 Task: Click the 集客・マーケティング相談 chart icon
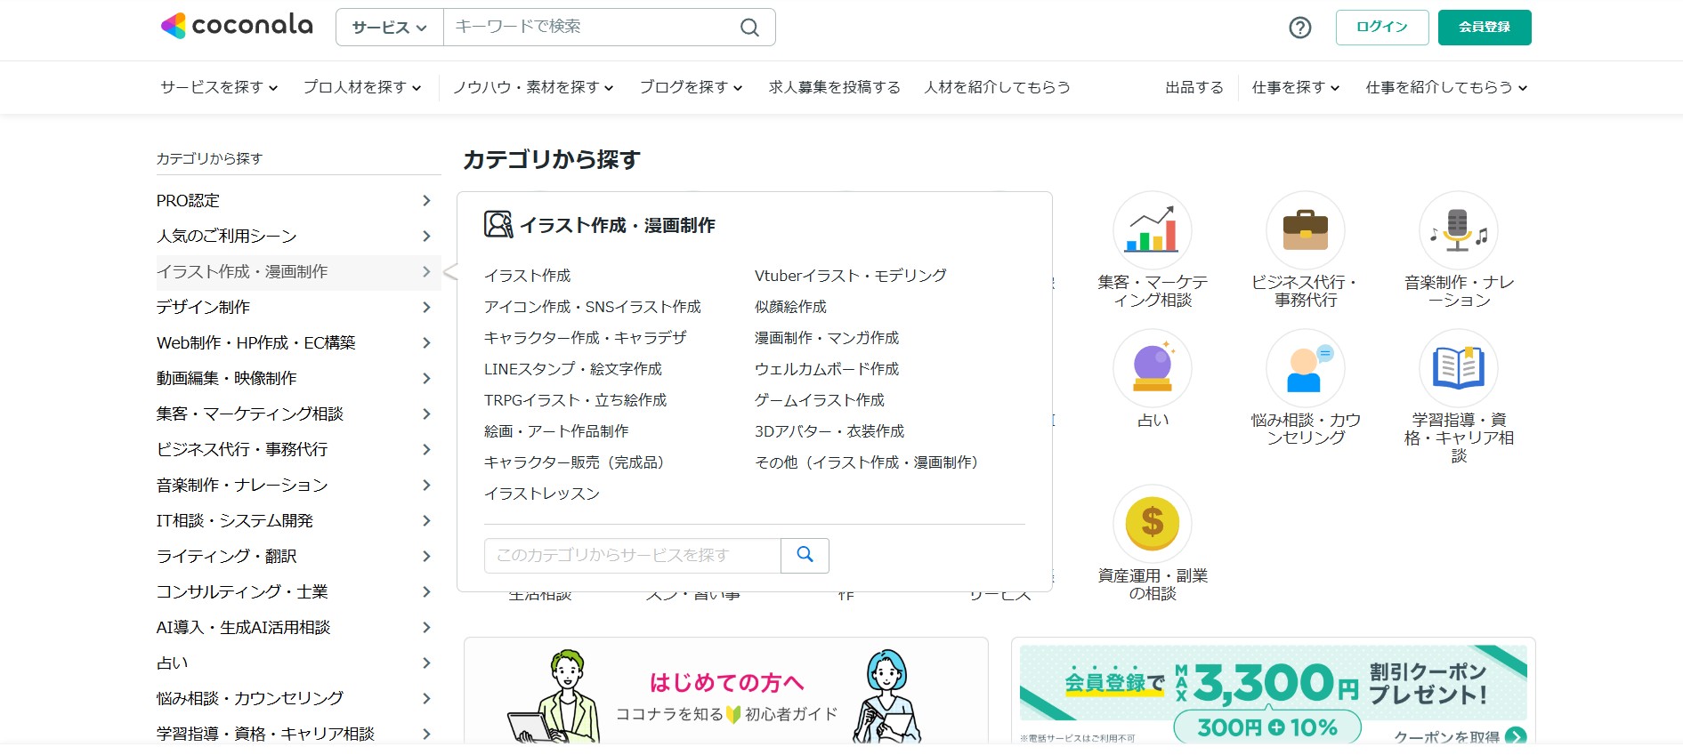coord(1153,230)
